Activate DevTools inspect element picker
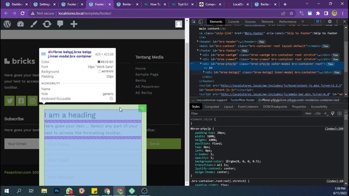The width and height of the screenshot is (349, 196). [194, 22]
